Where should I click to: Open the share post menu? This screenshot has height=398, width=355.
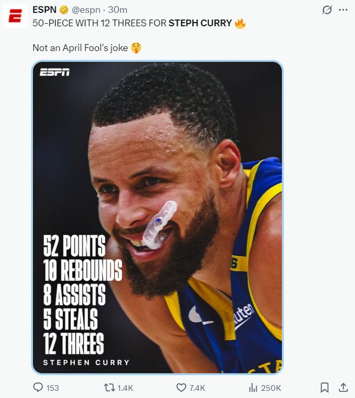point(343,387)
